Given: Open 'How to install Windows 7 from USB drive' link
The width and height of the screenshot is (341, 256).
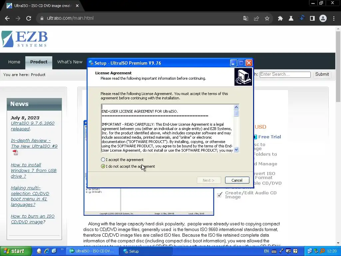Looking at the screenshot, I should 34,170.
